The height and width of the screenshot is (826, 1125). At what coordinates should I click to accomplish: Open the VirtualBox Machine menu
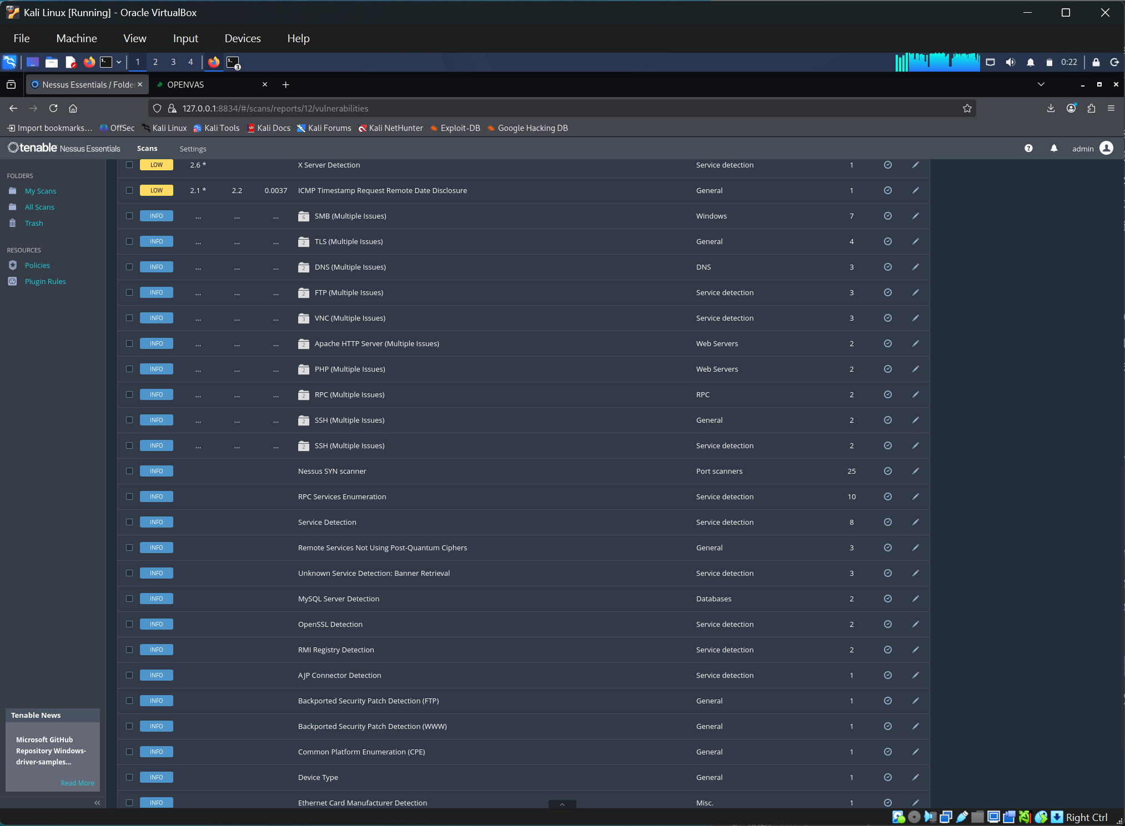click(x=77, y=38)
